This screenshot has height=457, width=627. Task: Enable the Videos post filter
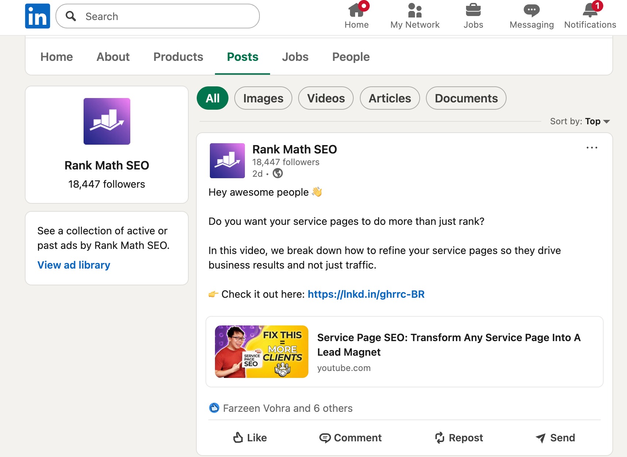pyautogui.click(x=326, y=98)
